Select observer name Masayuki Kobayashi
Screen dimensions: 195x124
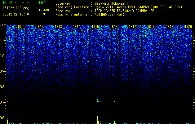111,3
